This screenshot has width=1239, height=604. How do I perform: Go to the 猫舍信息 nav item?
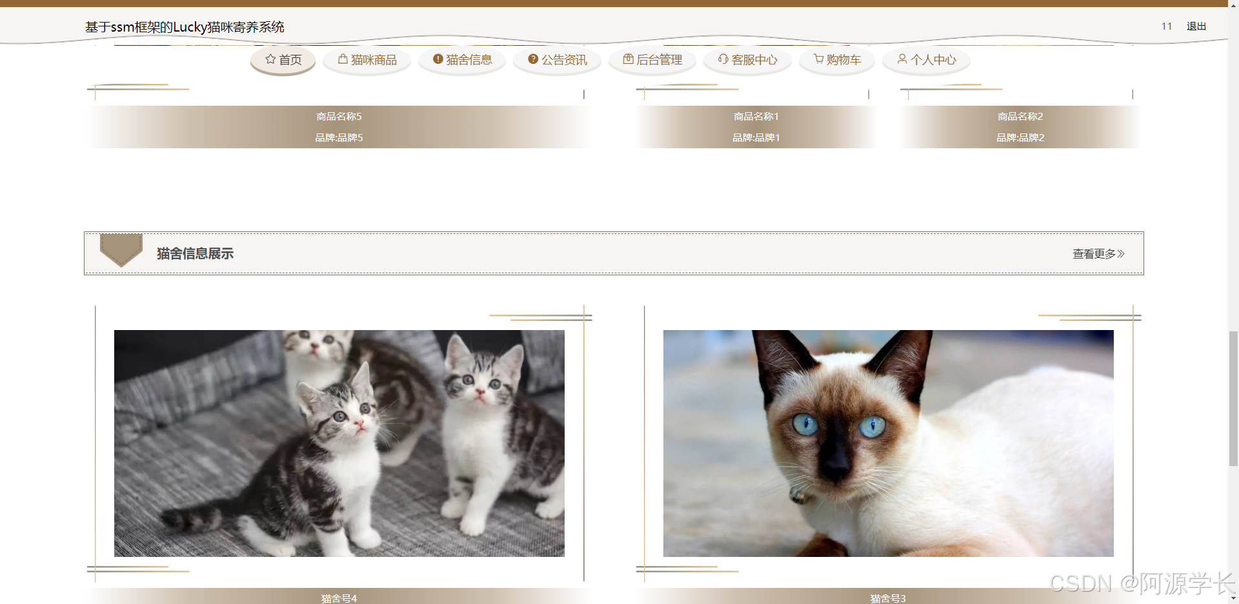(462, 60)
